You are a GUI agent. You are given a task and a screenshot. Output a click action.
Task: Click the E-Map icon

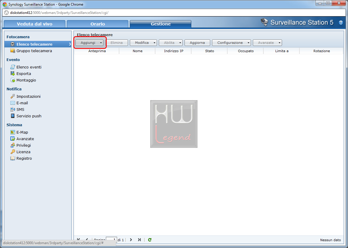point(13,132)
